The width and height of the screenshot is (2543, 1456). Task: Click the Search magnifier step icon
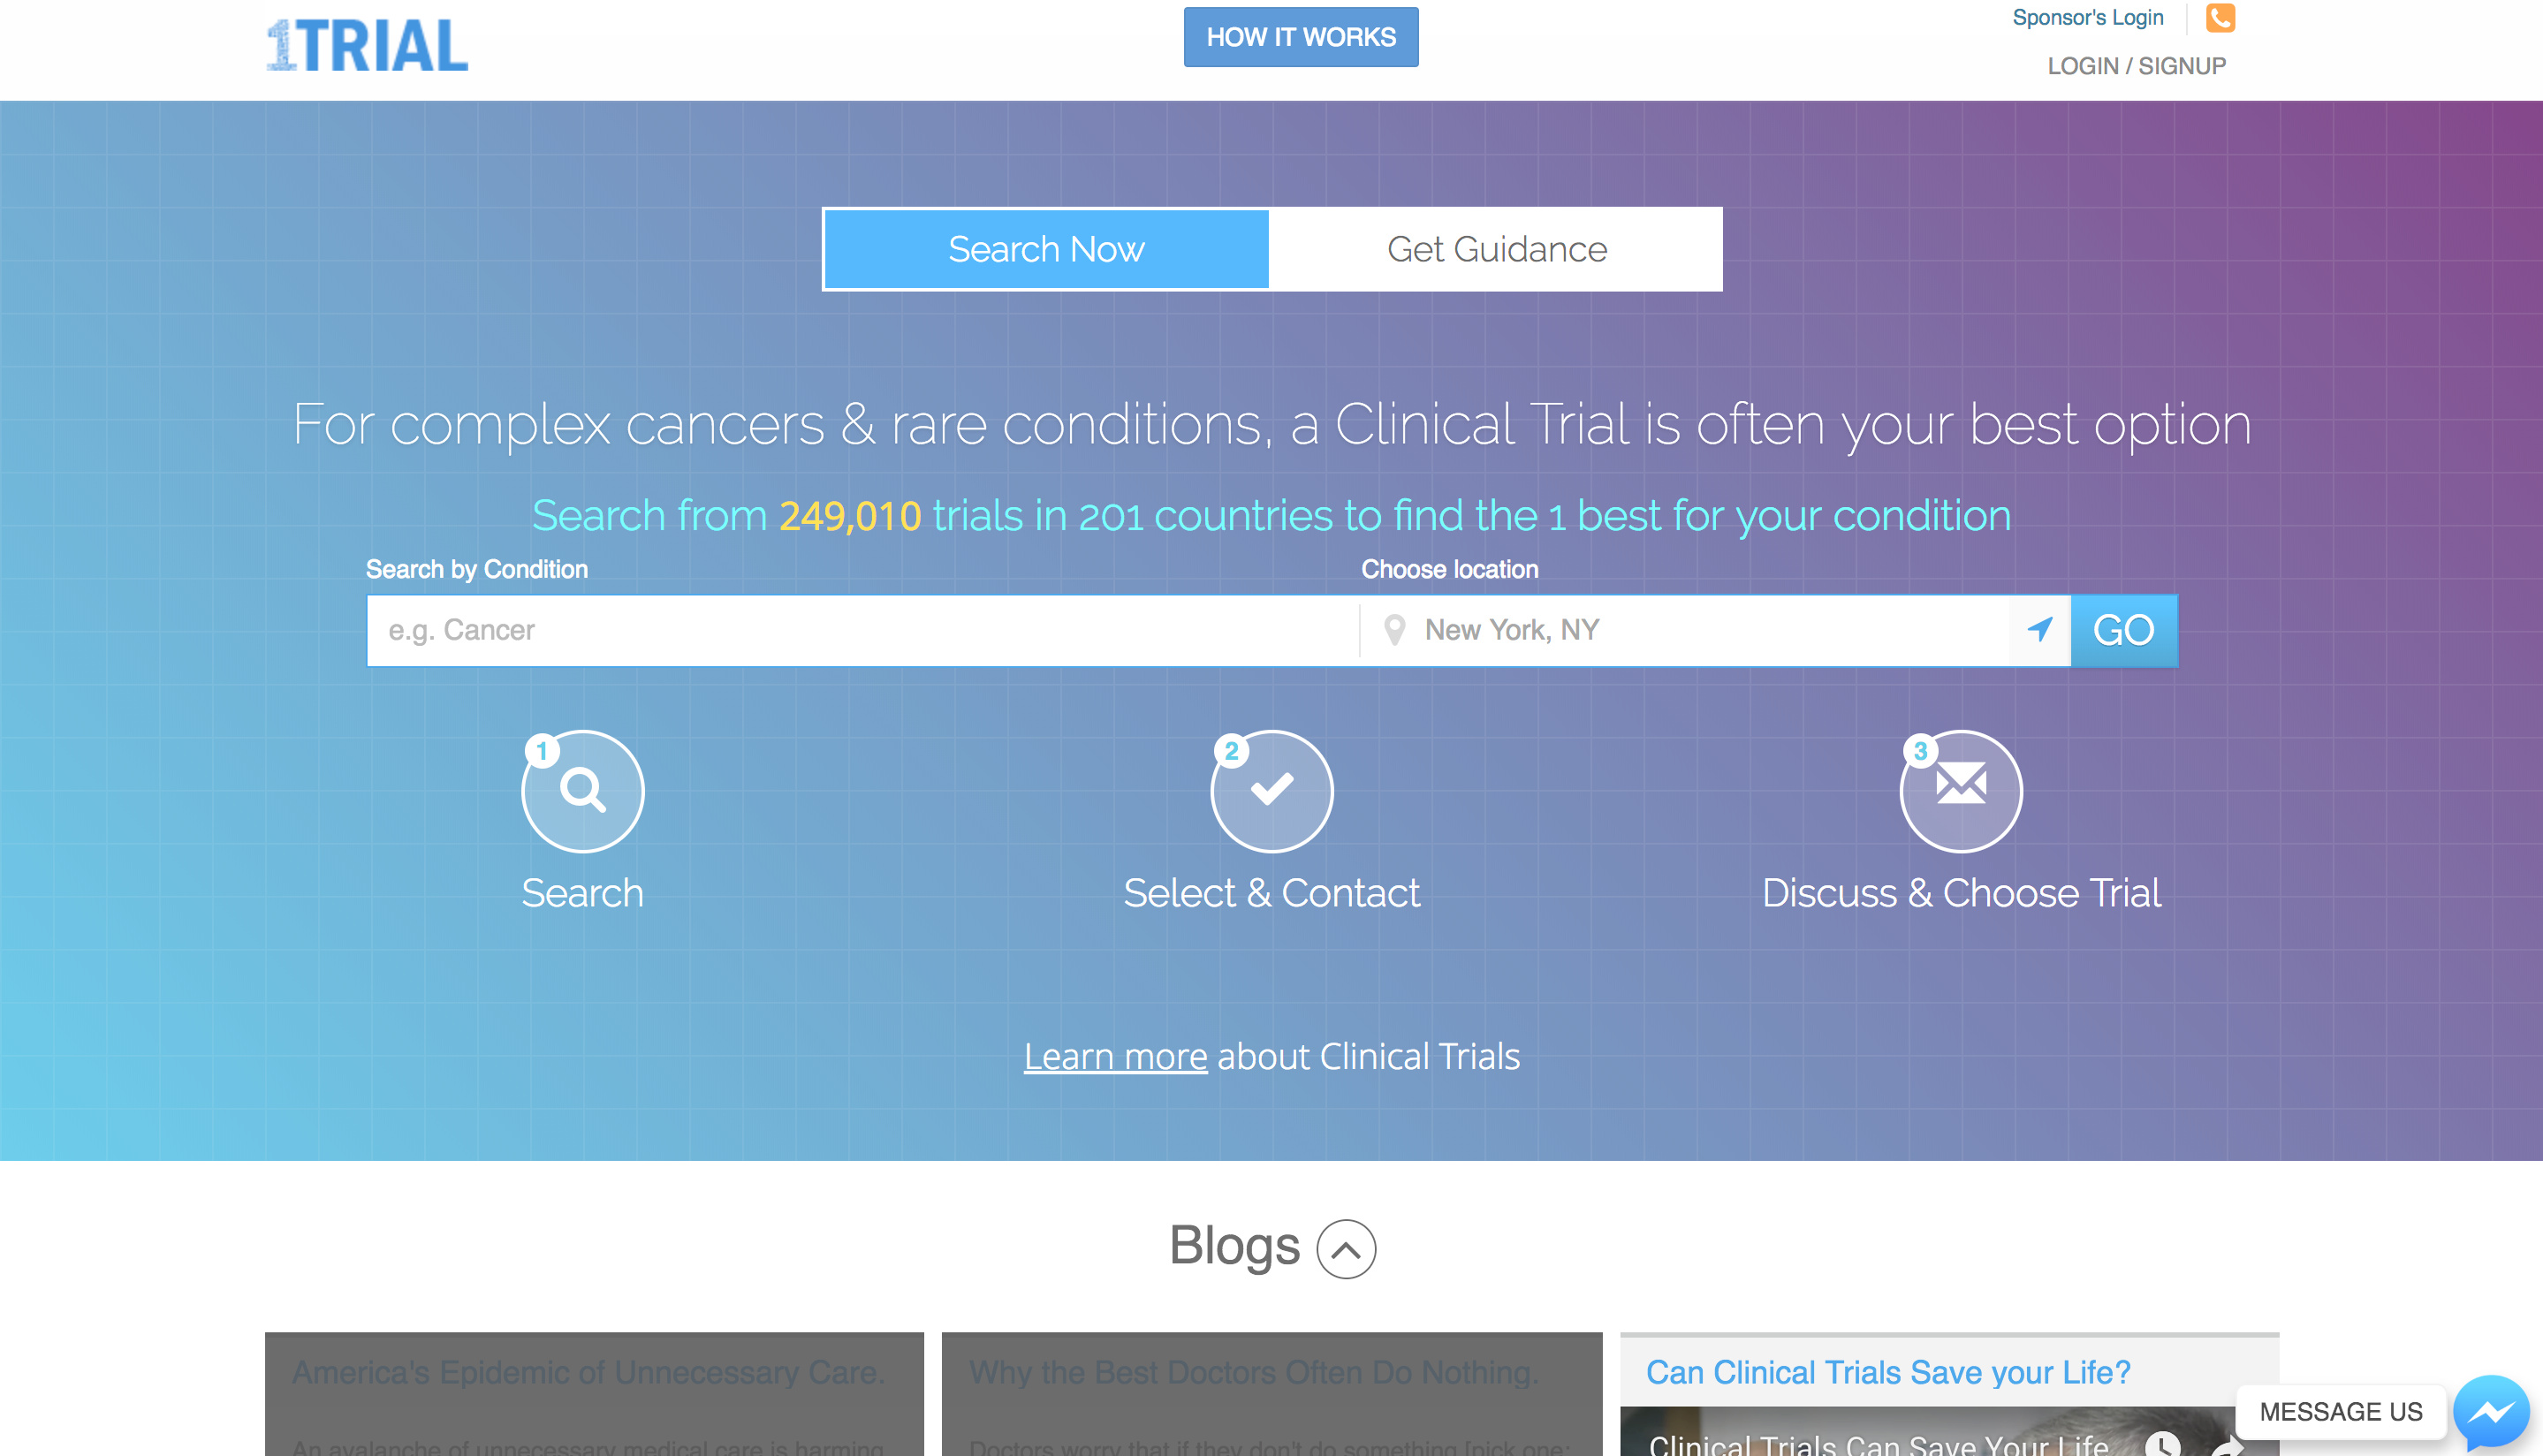click(x=582, y=791)
